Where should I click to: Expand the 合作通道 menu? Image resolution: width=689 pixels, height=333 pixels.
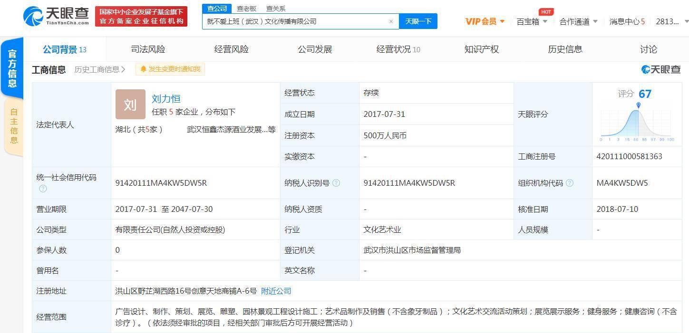579,21
